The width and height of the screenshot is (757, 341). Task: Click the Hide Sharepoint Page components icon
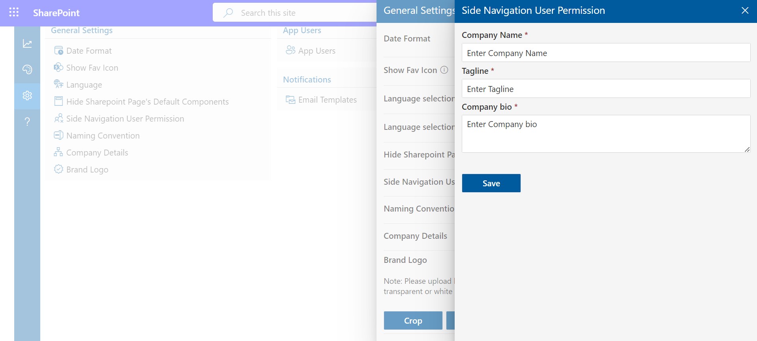[58, 101]
